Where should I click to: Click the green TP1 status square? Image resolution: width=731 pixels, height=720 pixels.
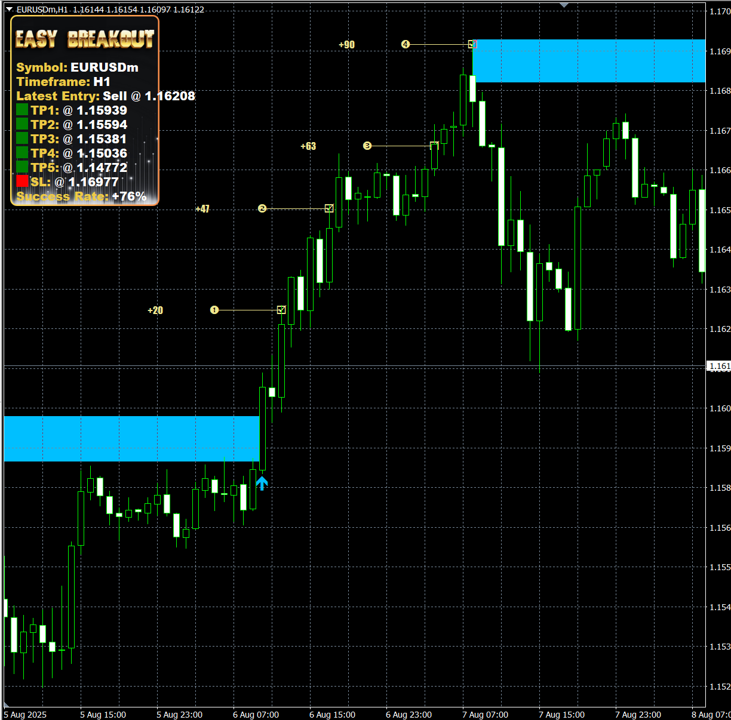[x=22, y=110]
